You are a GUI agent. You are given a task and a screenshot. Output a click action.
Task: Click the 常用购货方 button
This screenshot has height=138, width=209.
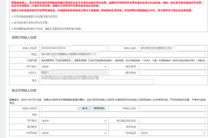(x=99, y=109)
